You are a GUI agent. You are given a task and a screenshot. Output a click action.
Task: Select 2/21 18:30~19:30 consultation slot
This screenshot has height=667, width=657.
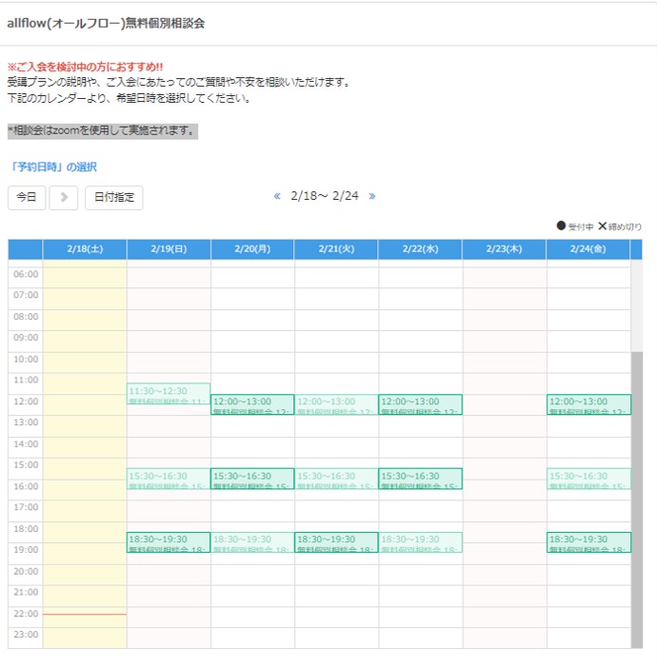pyautogui.click(x=336, y=542)
